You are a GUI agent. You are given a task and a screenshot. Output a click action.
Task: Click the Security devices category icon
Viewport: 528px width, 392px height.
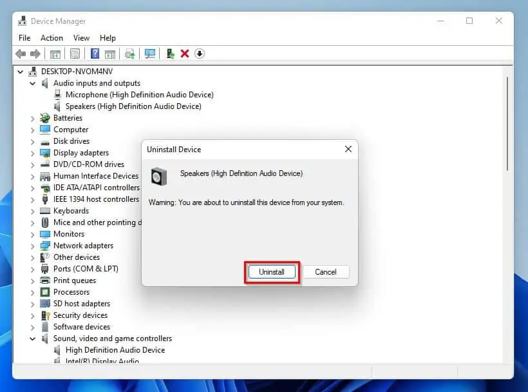click(x=45, y=315)
